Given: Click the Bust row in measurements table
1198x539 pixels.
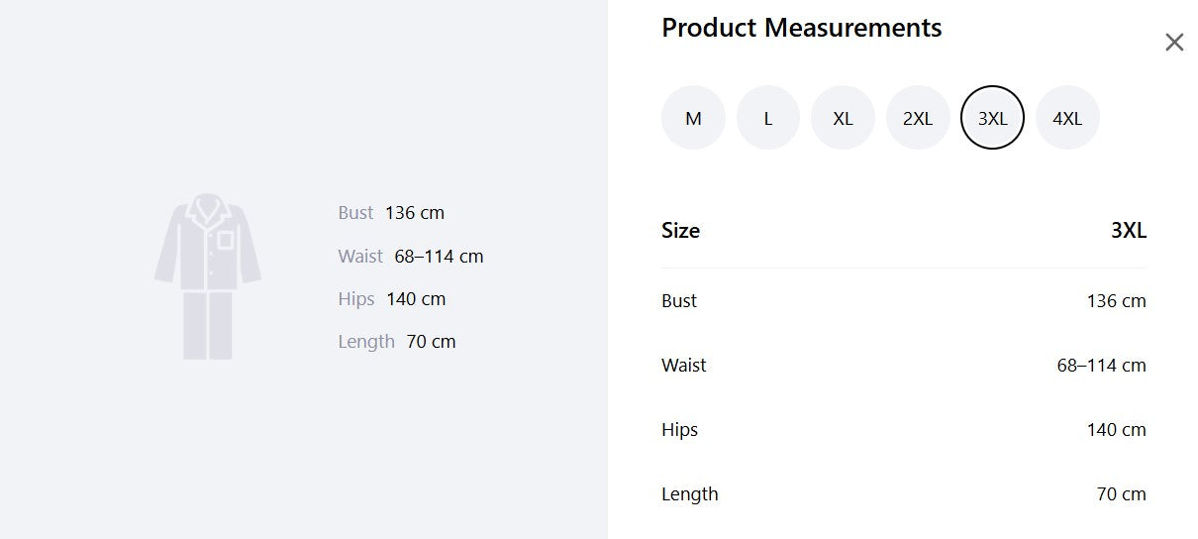Looking at the screenshot, I should tap(904, 300).
